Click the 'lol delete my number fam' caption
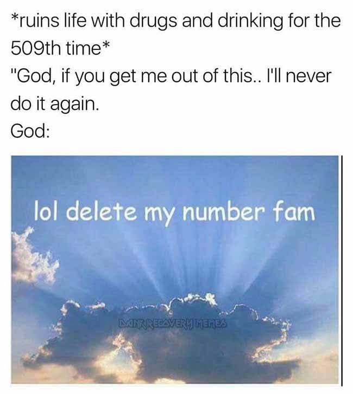The image size is (353, 394). (174, 213)
